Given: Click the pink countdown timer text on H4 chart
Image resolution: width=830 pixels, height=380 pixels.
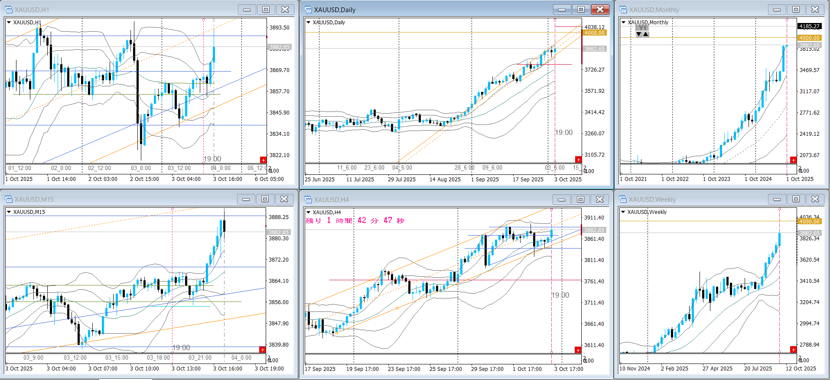Looking at the screenshot, I should coord(355,221).
